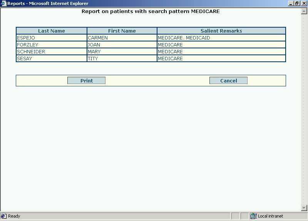308x221 pixels.
Task: Click the page icon in status bar
Action: point(3,216)
